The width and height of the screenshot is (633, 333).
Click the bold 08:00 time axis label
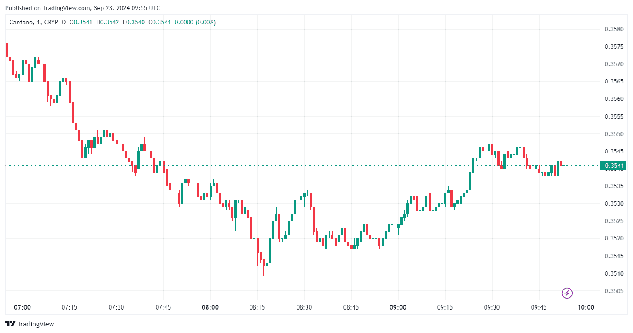click(210, 307)
